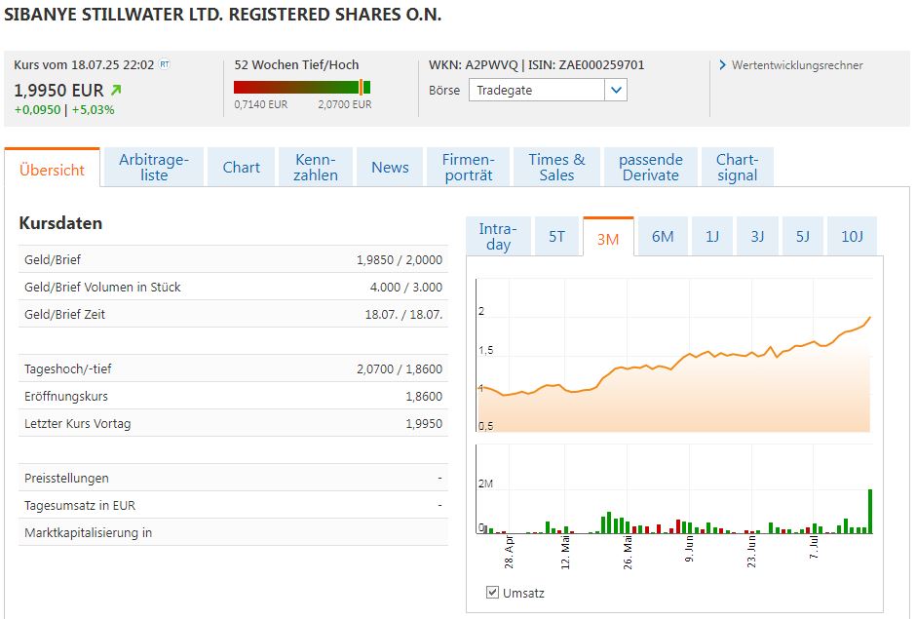Go to the News tab
The width and height of the screenshot is (916, 619).
click(390, 167)
